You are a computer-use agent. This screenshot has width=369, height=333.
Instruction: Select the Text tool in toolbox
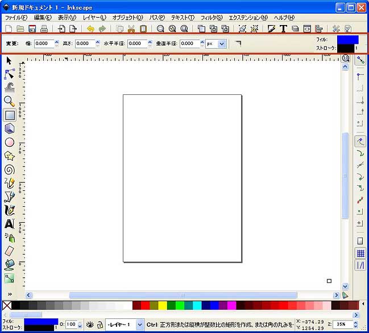point(9,224)
